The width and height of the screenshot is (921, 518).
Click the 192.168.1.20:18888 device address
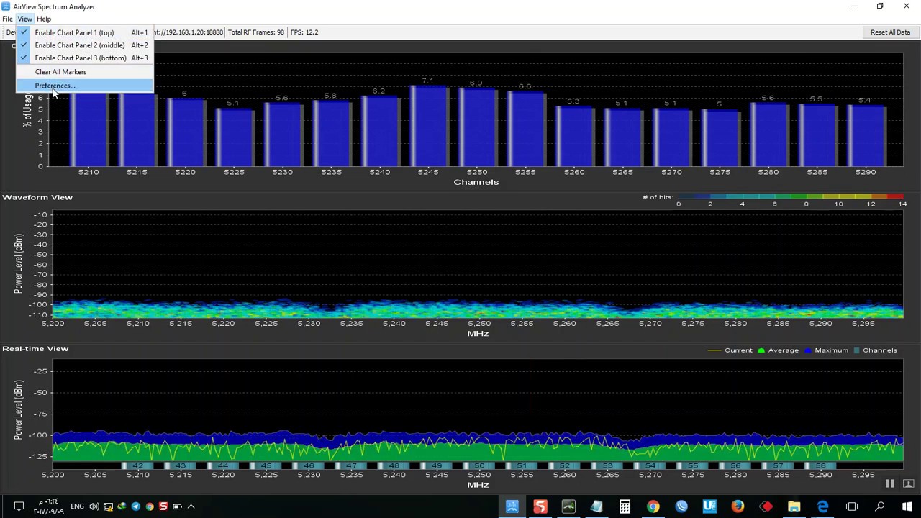click(x=189, y=32)
